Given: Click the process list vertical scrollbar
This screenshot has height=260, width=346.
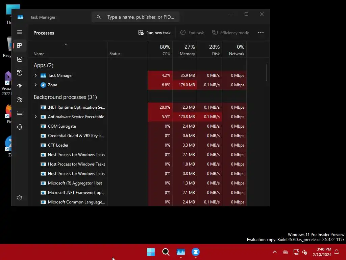Looking at the screenshot, I should click(267, 72).
